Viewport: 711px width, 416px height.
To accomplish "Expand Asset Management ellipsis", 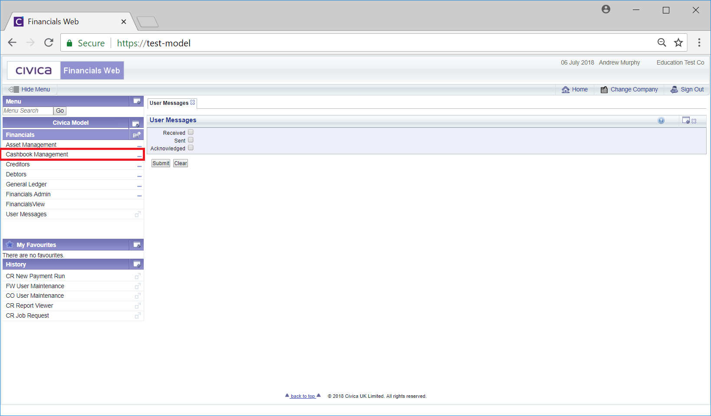I will (x=139, y=146).
